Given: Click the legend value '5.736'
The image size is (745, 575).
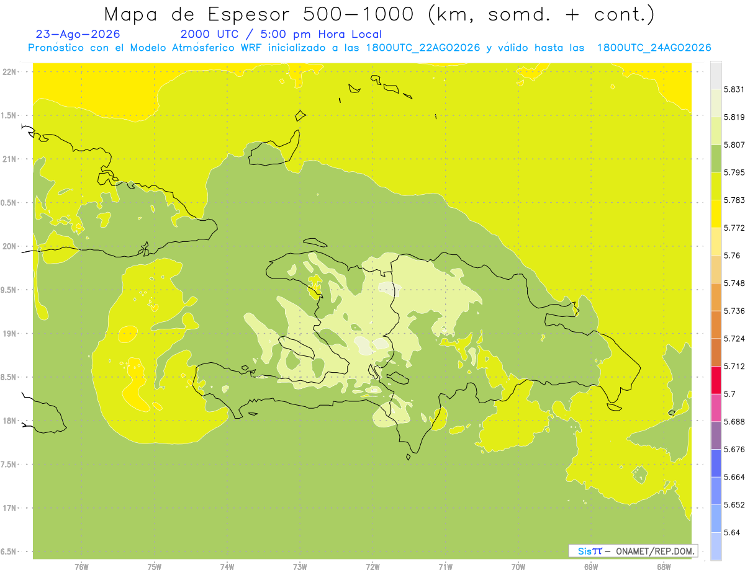Looking at the screenshot, I should (734, 311).
